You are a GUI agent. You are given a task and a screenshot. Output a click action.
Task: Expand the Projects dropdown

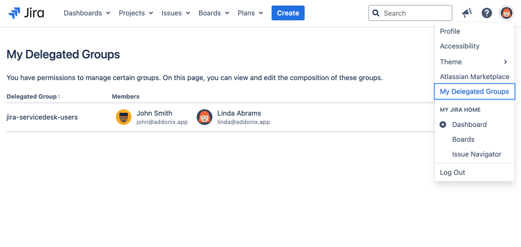[x=136, y=13]
